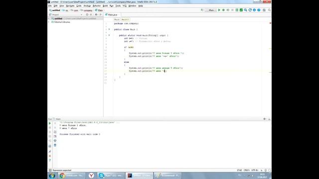319x179 pixels.
Task: Open Run panel help question mark
Action: click(50, 160)
